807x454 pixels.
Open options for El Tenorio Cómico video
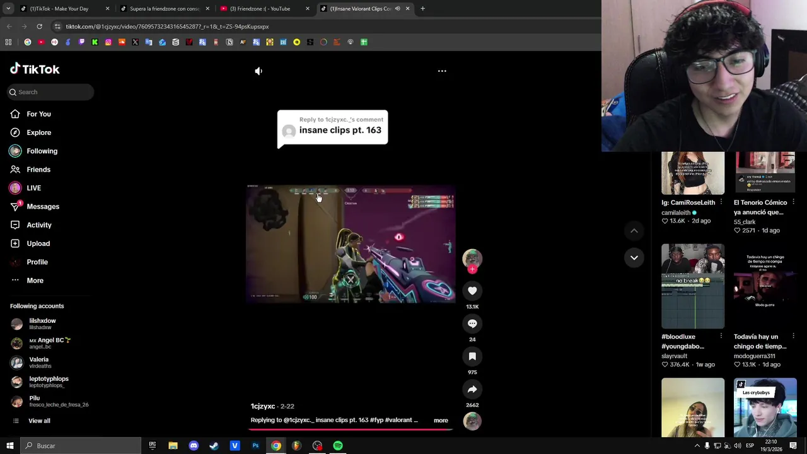pyautogui.click(x=793, y=202)
